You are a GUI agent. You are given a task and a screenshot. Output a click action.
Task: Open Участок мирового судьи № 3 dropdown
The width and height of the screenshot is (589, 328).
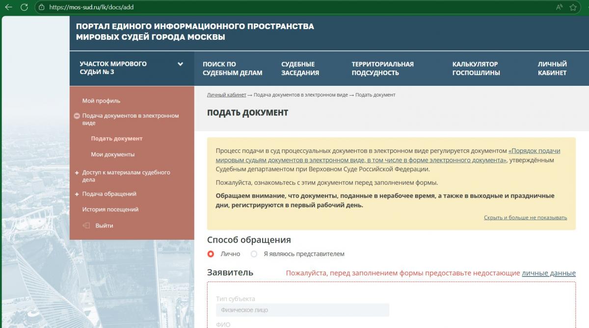pyautogui.click(x=180, y=64)
